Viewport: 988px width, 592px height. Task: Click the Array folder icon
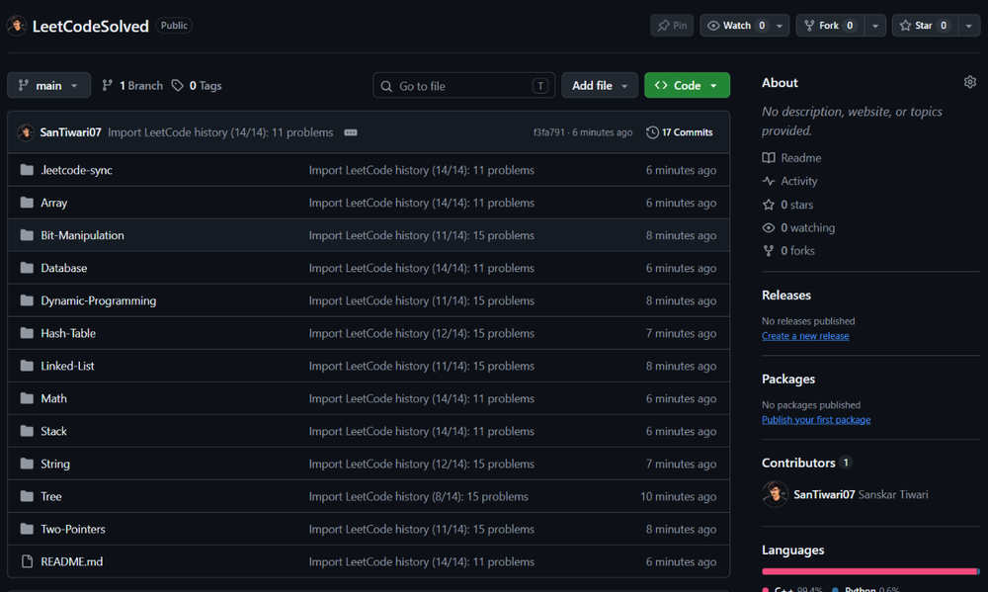click(x=27, y=203)
